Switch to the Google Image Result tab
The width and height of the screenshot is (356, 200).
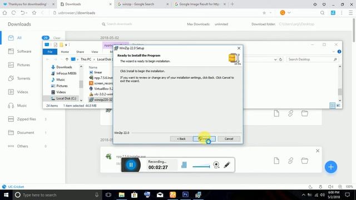click(199, 4)
